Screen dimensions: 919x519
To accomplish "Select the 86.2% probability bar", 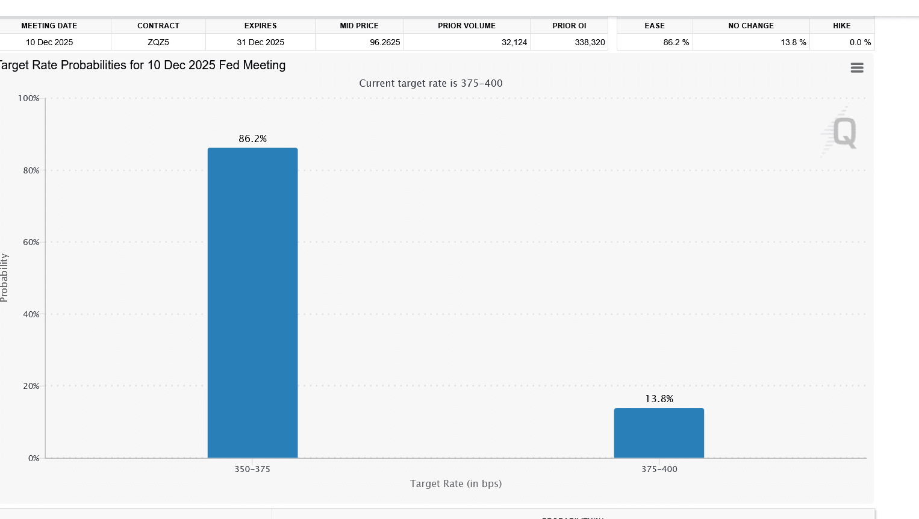I will [252, 301].
